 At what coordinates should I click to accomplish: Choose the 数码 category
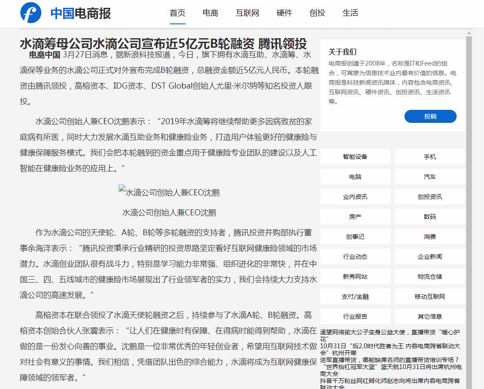pyautogui.click(x=430, y=217)
